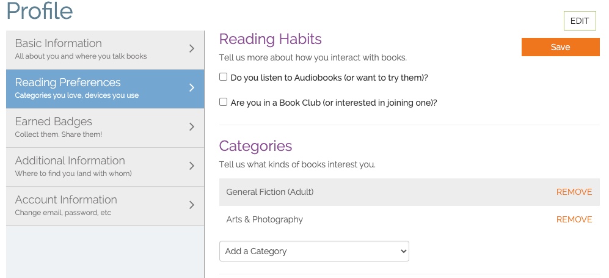Click the chevron arrow beside Earned Badges
609x278 pixels.
(191, 127)
